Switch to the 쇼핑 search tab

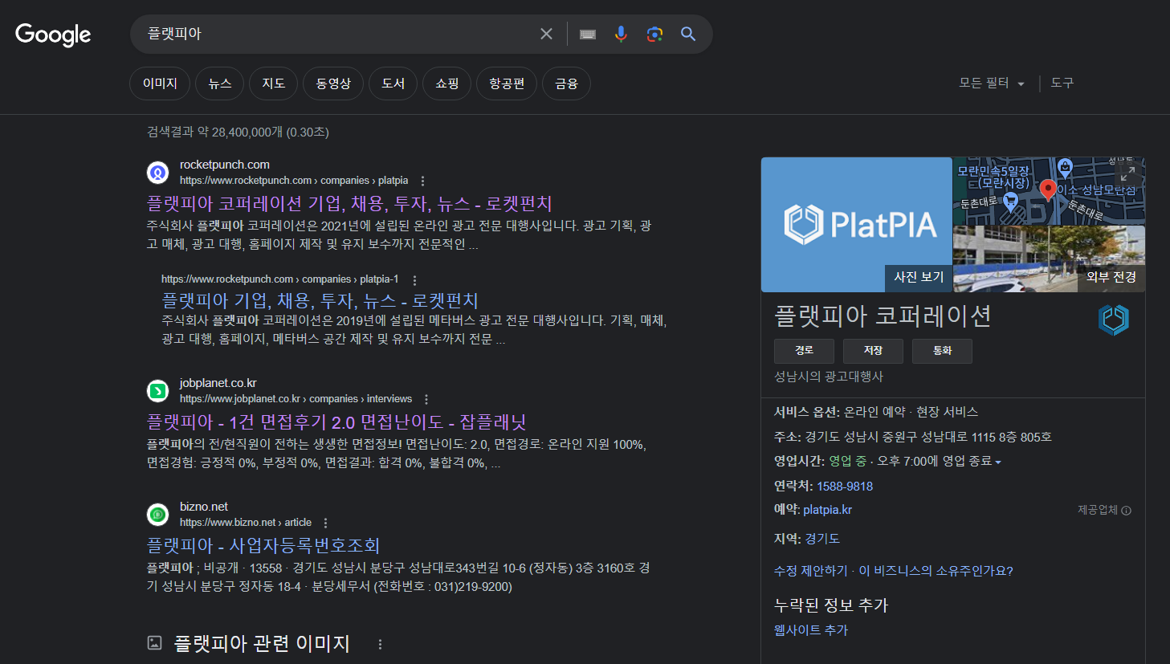click(447, 84)
